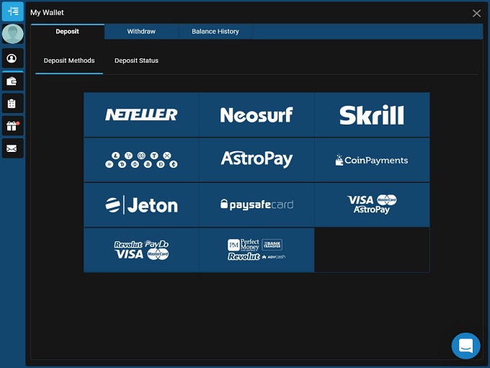
Task: Pick the Jeton payment method
Action: [x=141, y=205]
